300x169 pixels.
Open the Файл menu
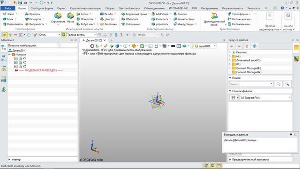pyautogui.click(x=8, y=8)
